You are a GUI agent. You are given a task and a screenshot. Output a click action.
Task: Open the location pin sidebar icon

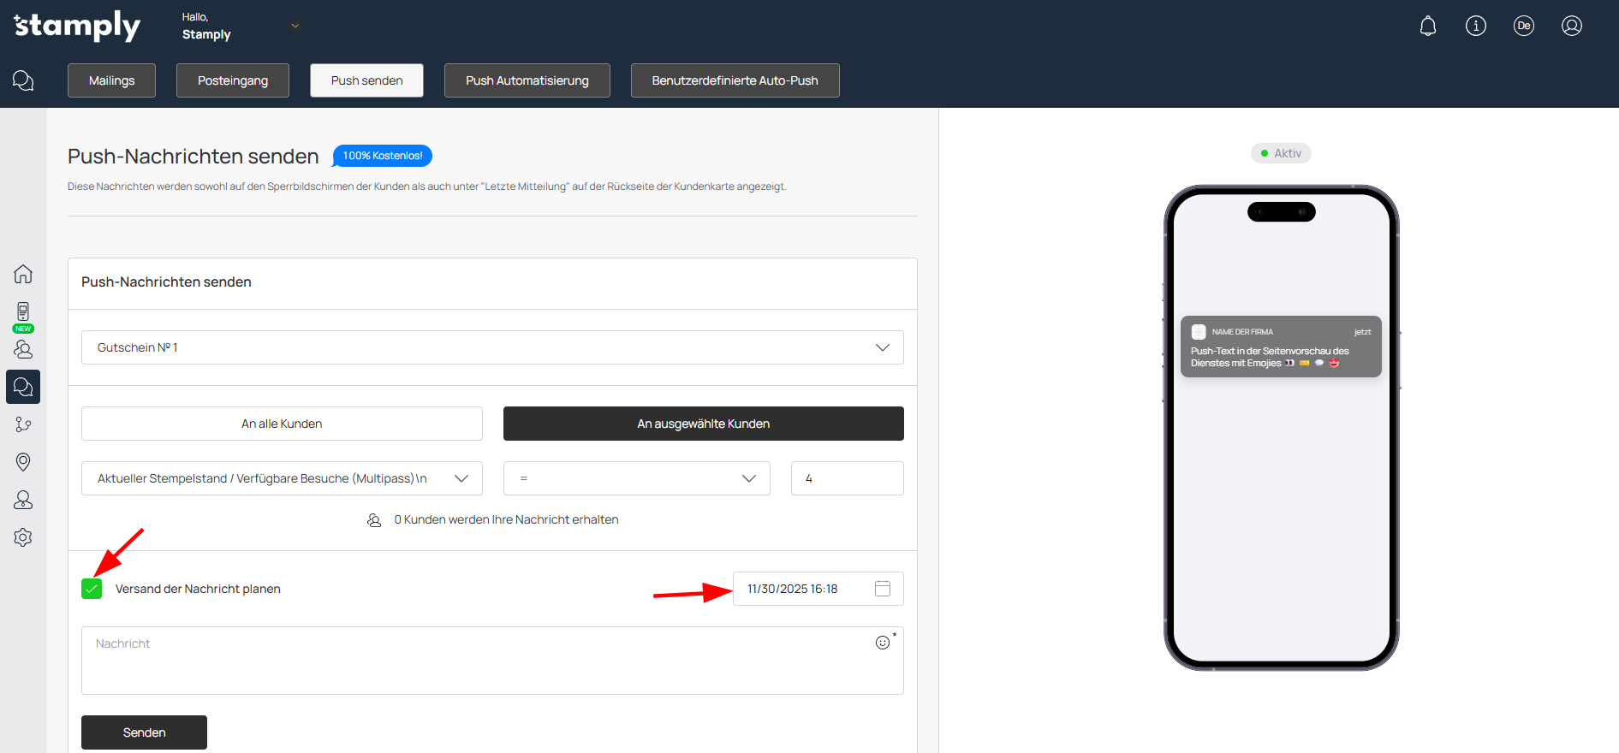23,462
